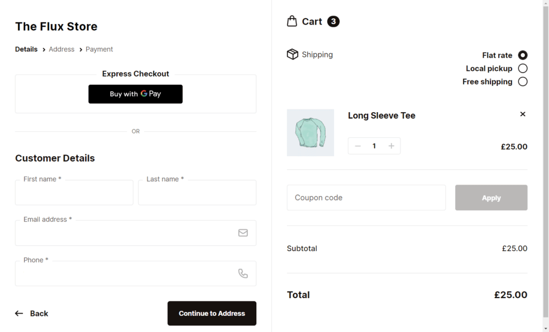Screen dimensions: 549x332
Task: Increase quantity with the plus button
Action: 391,145
